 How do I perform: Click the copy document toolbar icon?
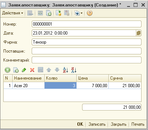pyautogui.click(x=49, y=13)
